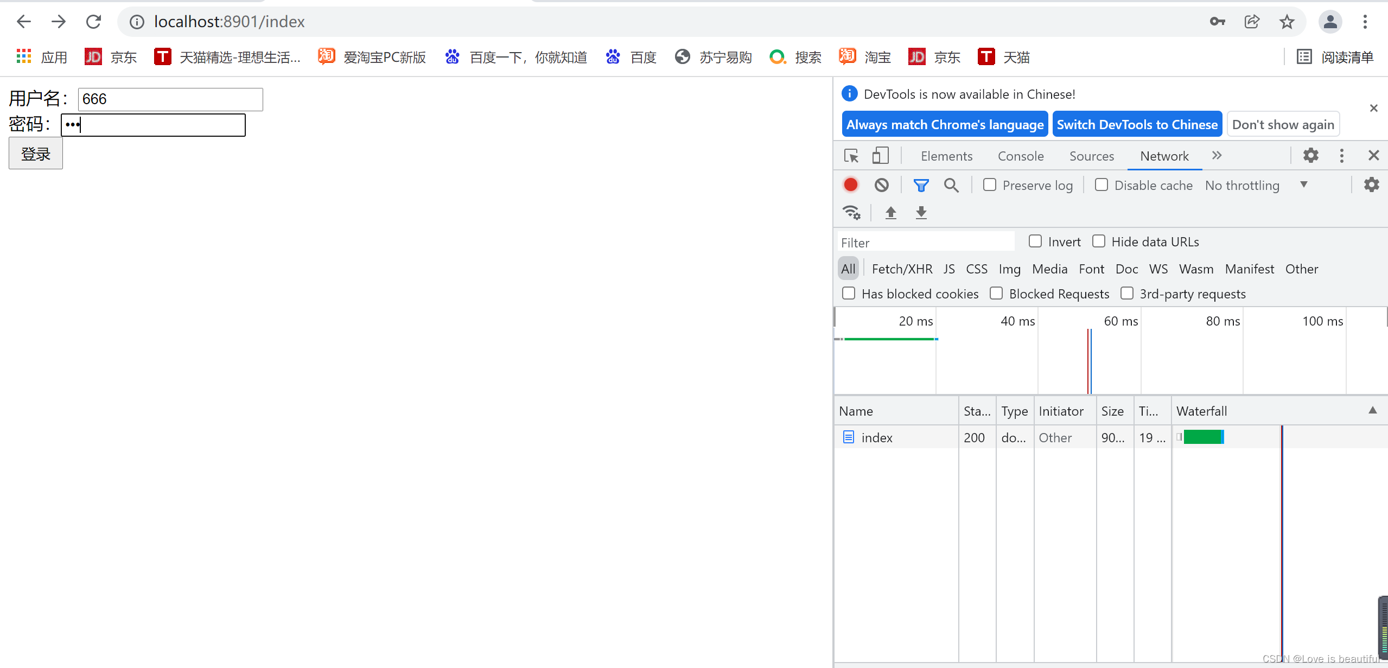Clear the network log
This screenshot has height=668, width=1388.
click(x=881, y=185)
